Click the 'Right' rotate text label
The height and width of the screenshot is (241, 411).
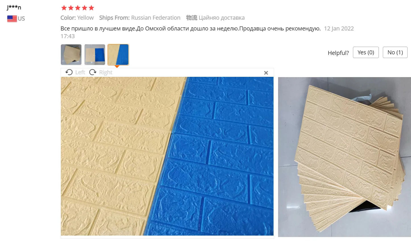tap(106, 72)
